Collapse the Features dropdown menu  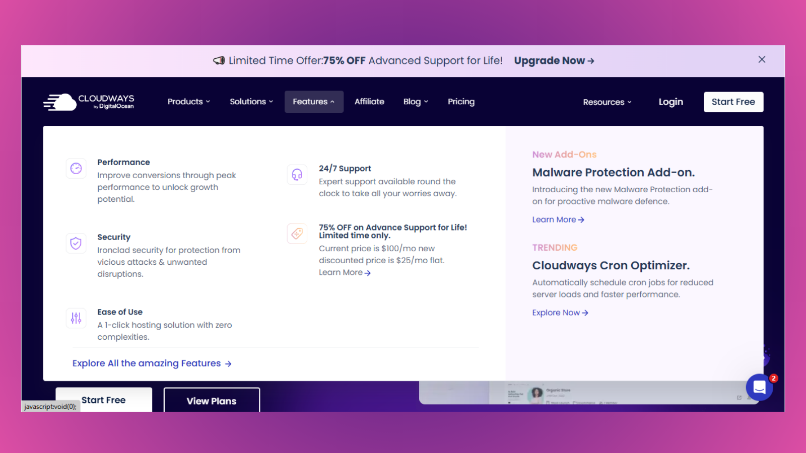pos(314,102)
